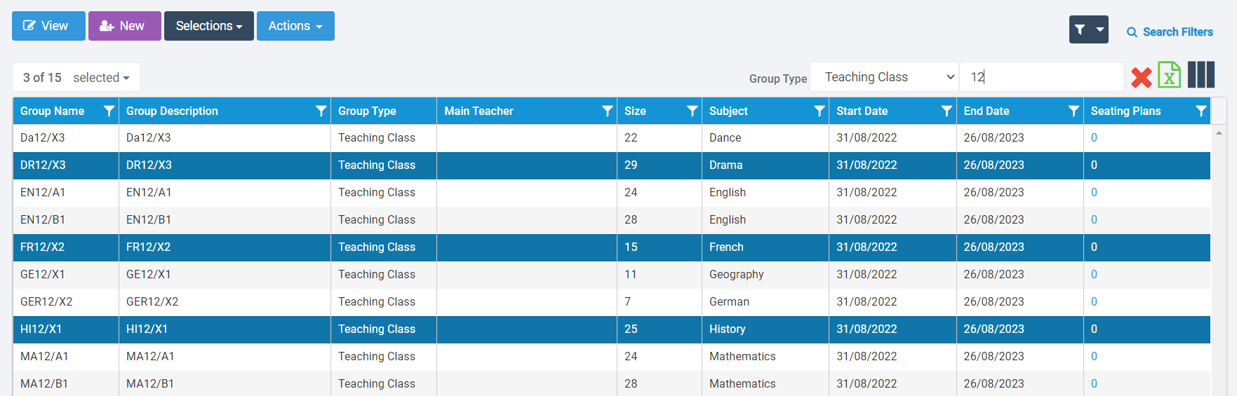Filter the Group Description column
Viewport: 1237px width, 396px height.
321,111
